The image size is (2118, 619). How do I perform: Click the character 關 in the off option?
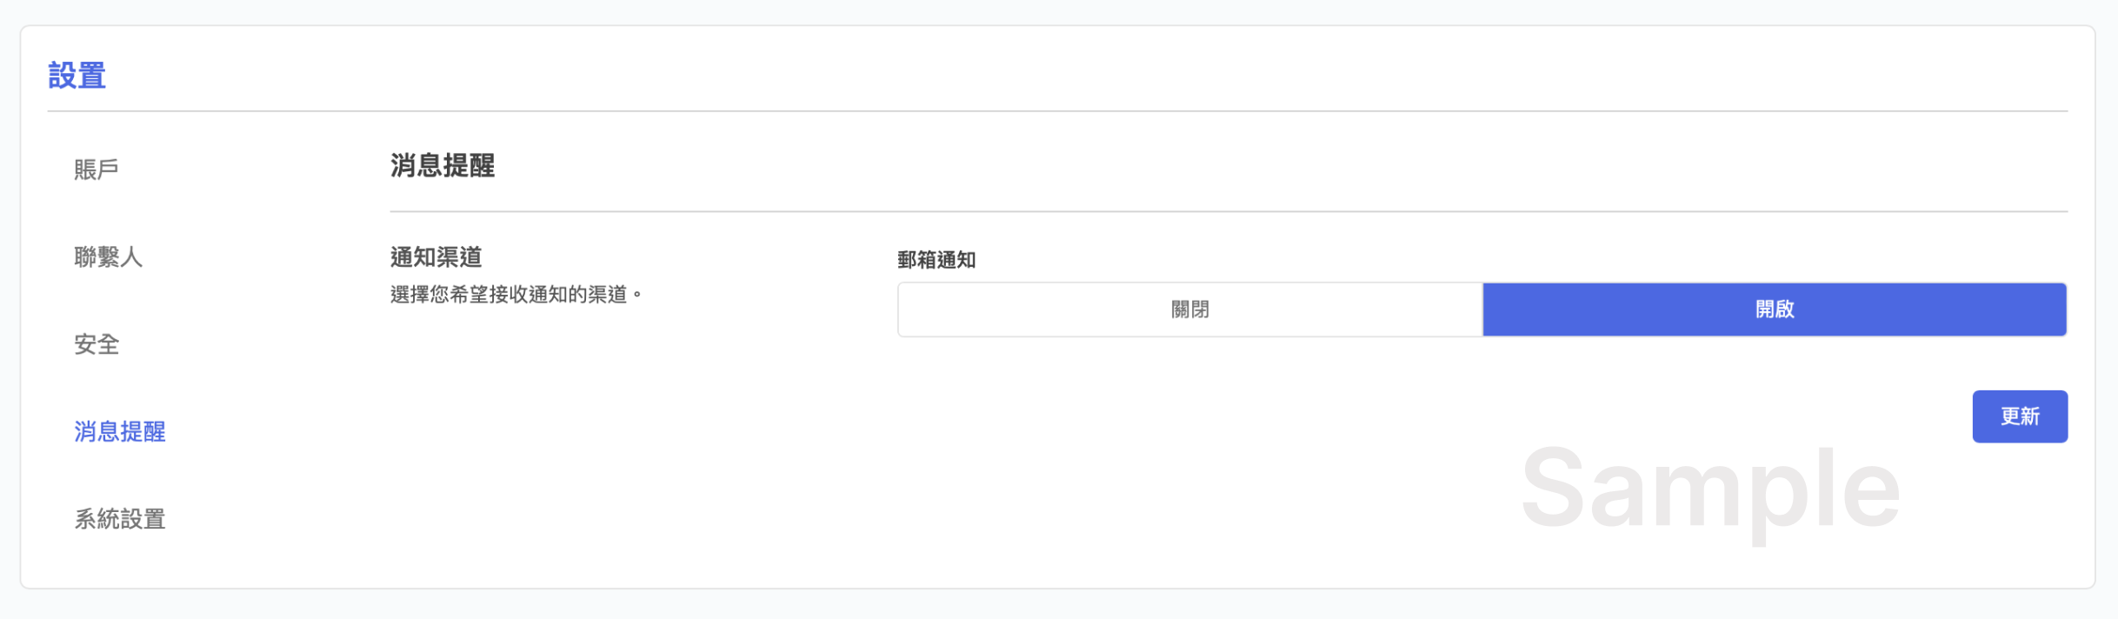point(1181,309)
